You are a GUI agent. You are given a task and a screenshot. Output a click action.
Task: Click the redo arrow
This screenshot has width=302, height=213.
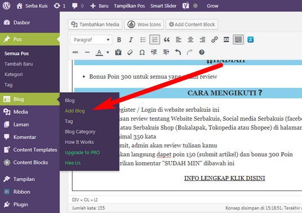pyautogui.click(x=190, y=52)
